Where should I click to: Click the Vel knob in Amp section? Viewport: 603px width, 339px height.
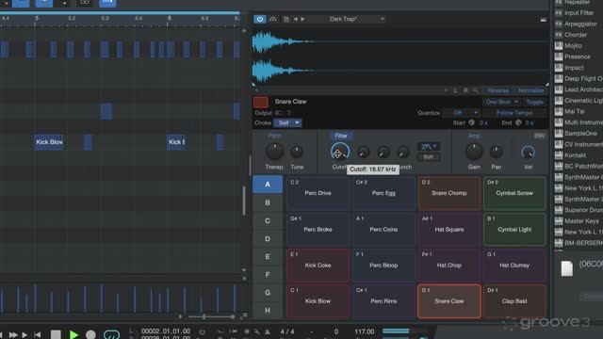click(528, 153)
